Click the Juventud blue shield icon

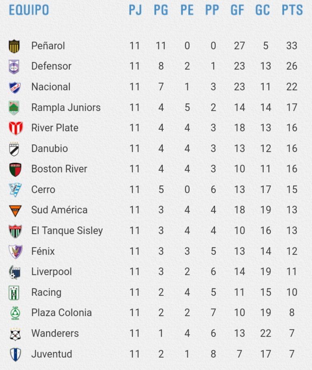point(16,354)
